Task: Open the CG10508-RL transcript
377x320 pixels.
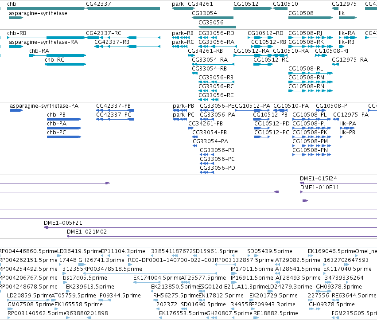Action: pyautogui.click(x=311, y=73)
